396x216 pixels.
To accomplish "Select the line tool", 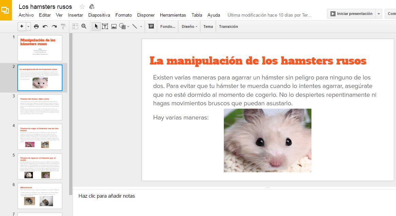I will pyautogui.click(x=134, y=26).
